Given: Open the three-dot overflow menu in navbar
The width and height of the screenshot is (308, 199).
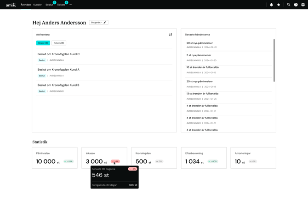Looking at the screenshot, I should (x=70, y=5).
